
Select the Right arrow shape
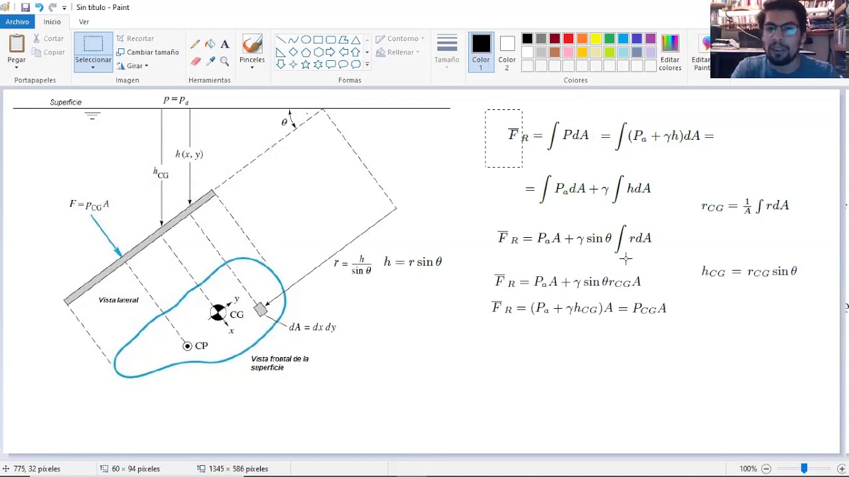click(331, 52)
